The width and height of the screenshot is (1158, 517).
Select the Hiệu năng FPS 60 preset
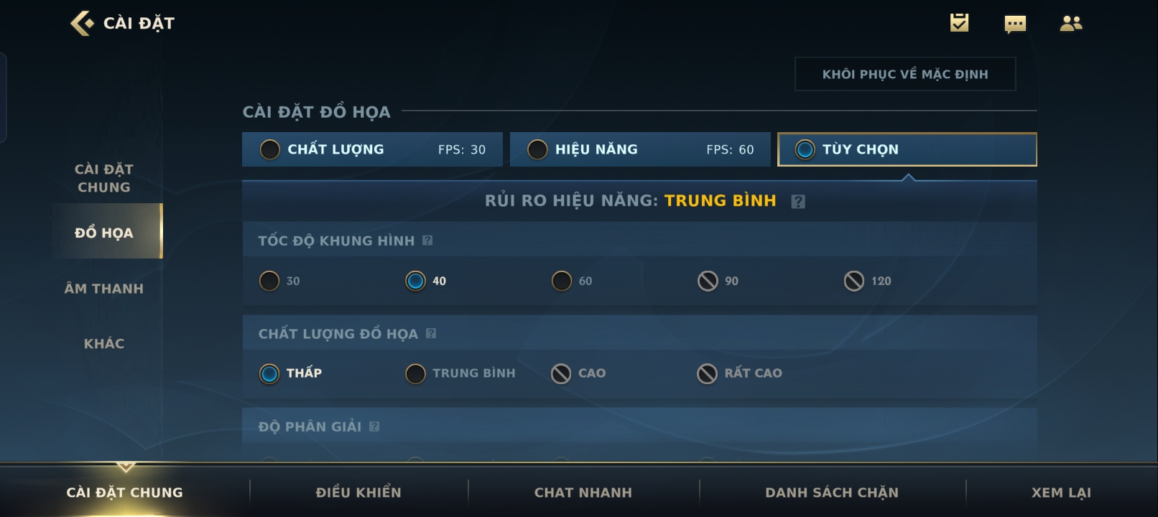coord(640,149)
